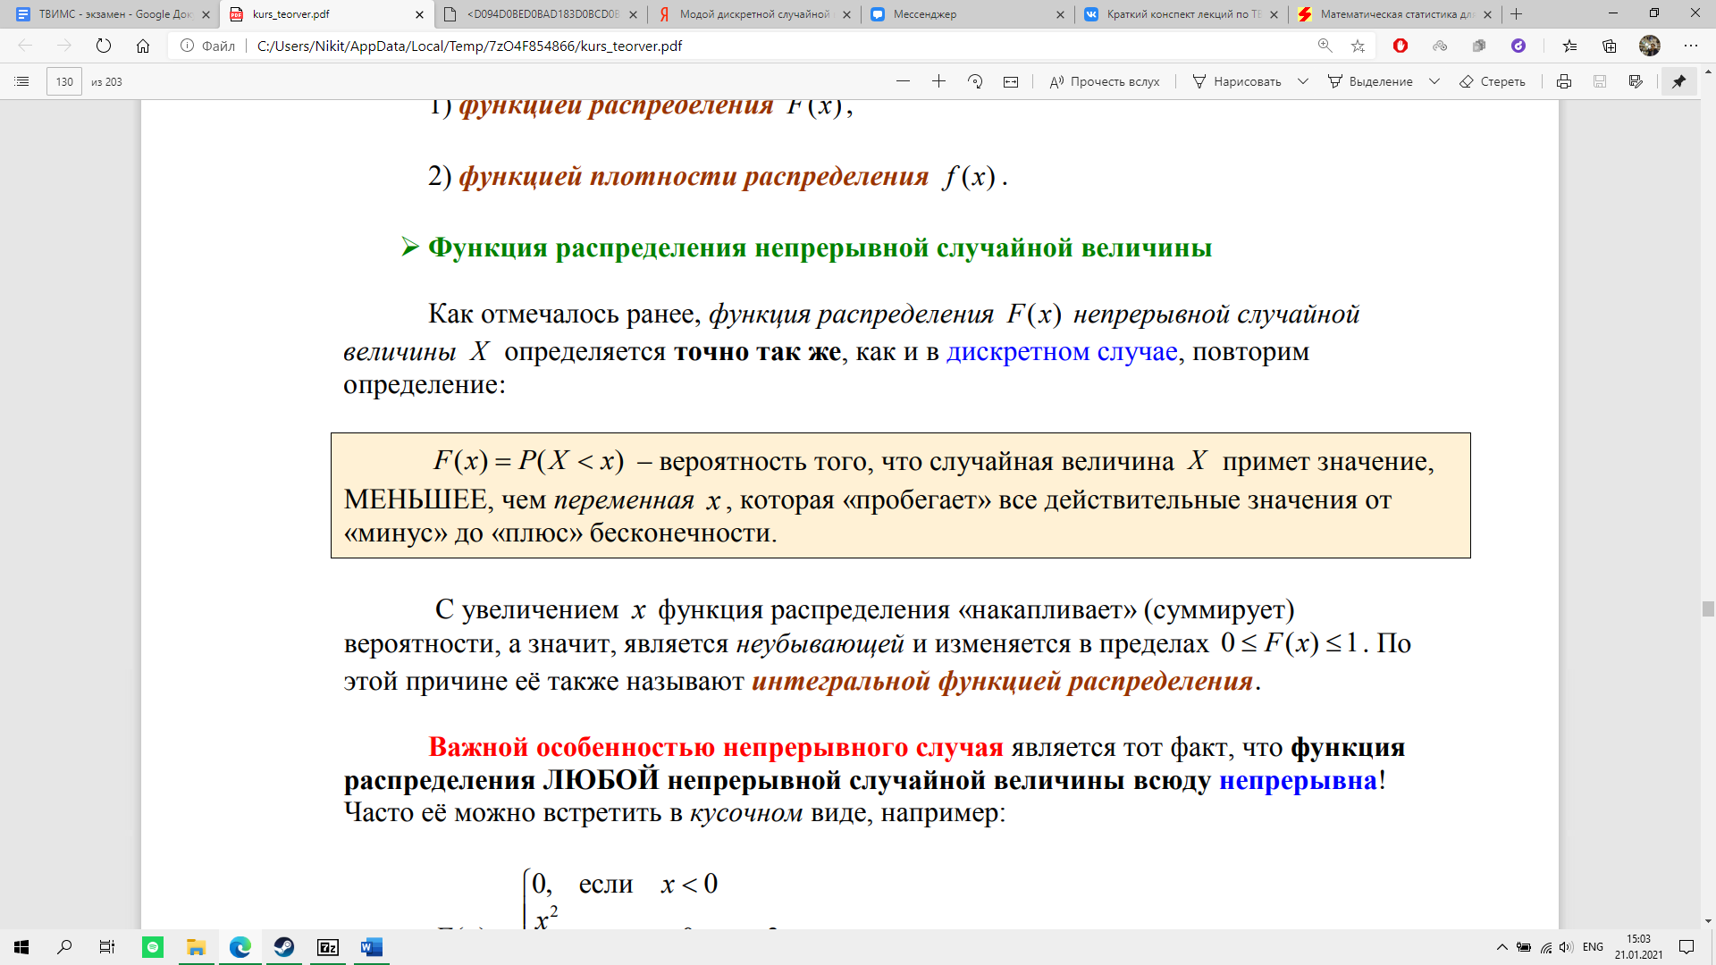1716x965 pixels.
Task: Click heading Функция распределения непрерывной случайной величины
Action: click(x=820, y=248)
